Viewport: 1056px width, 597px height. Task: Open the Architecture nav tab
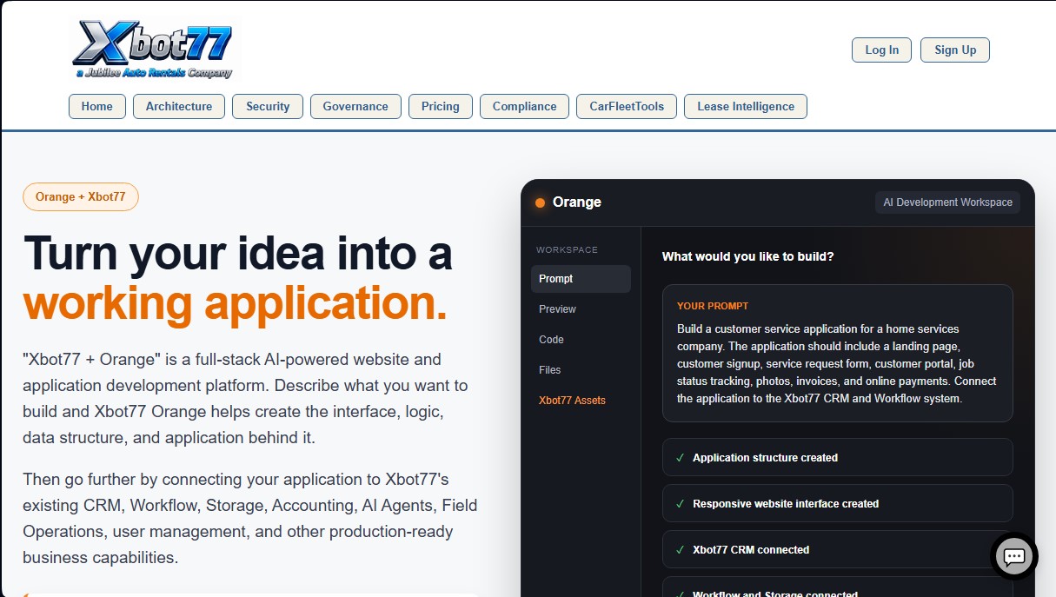pos(179,106)
